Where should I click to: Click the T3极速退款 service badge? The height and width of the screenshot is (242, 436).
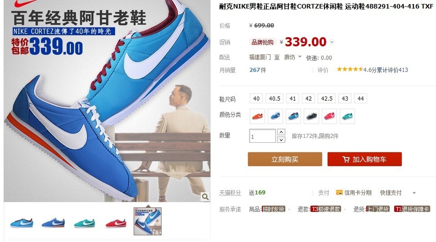pos(326,209)
